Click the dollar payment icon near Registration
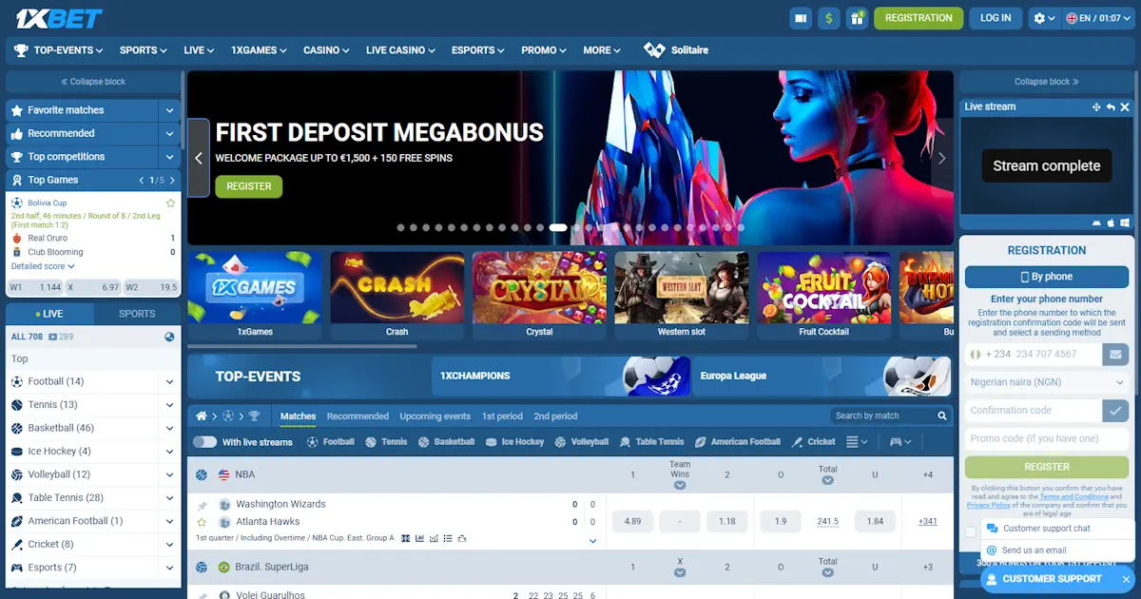1141x599 pixels. (829, 17)
